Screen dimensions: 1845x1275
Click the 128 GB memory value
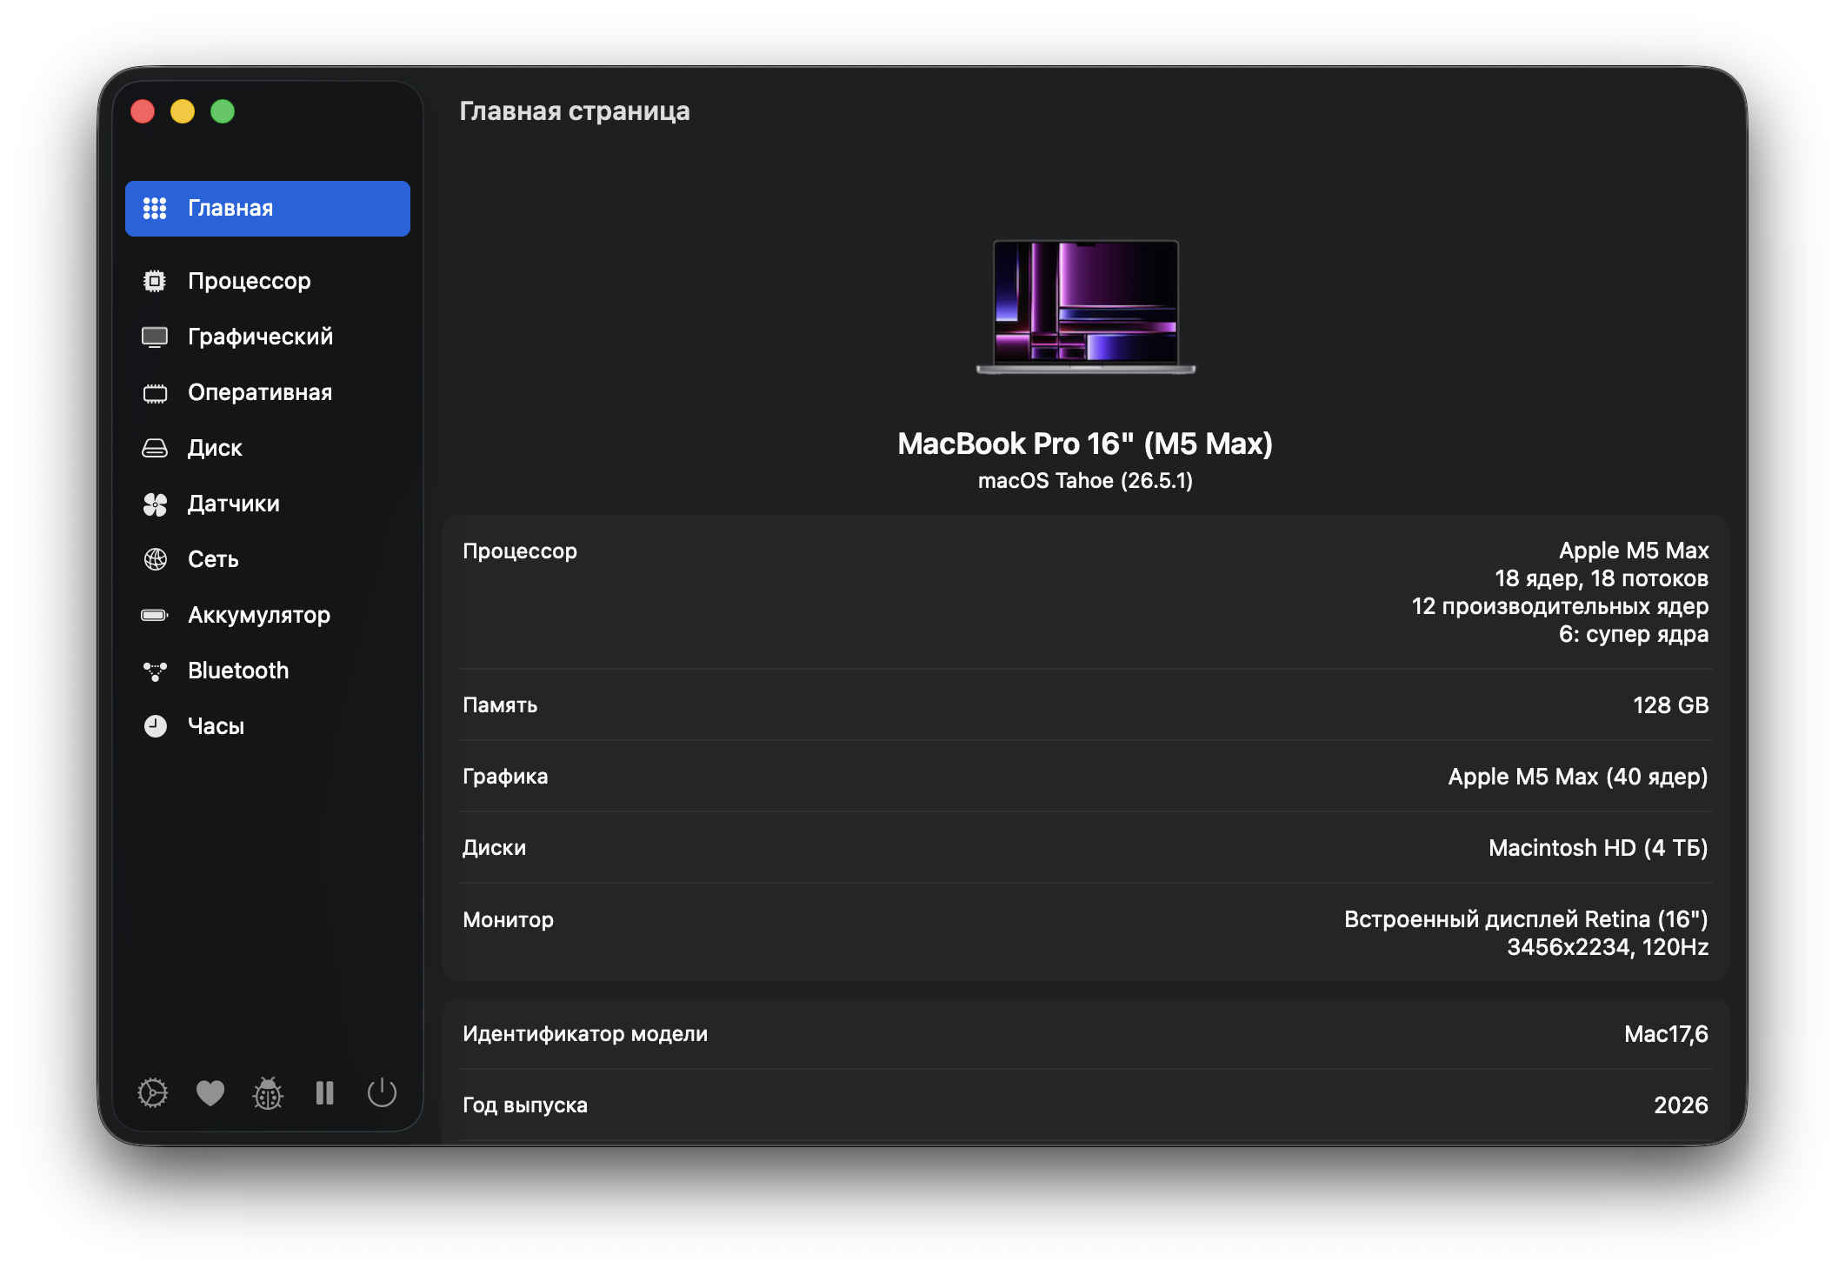1671,705
